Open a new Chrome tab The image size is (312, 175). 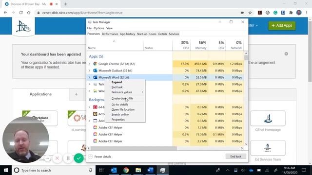click(x=66, y=4)
